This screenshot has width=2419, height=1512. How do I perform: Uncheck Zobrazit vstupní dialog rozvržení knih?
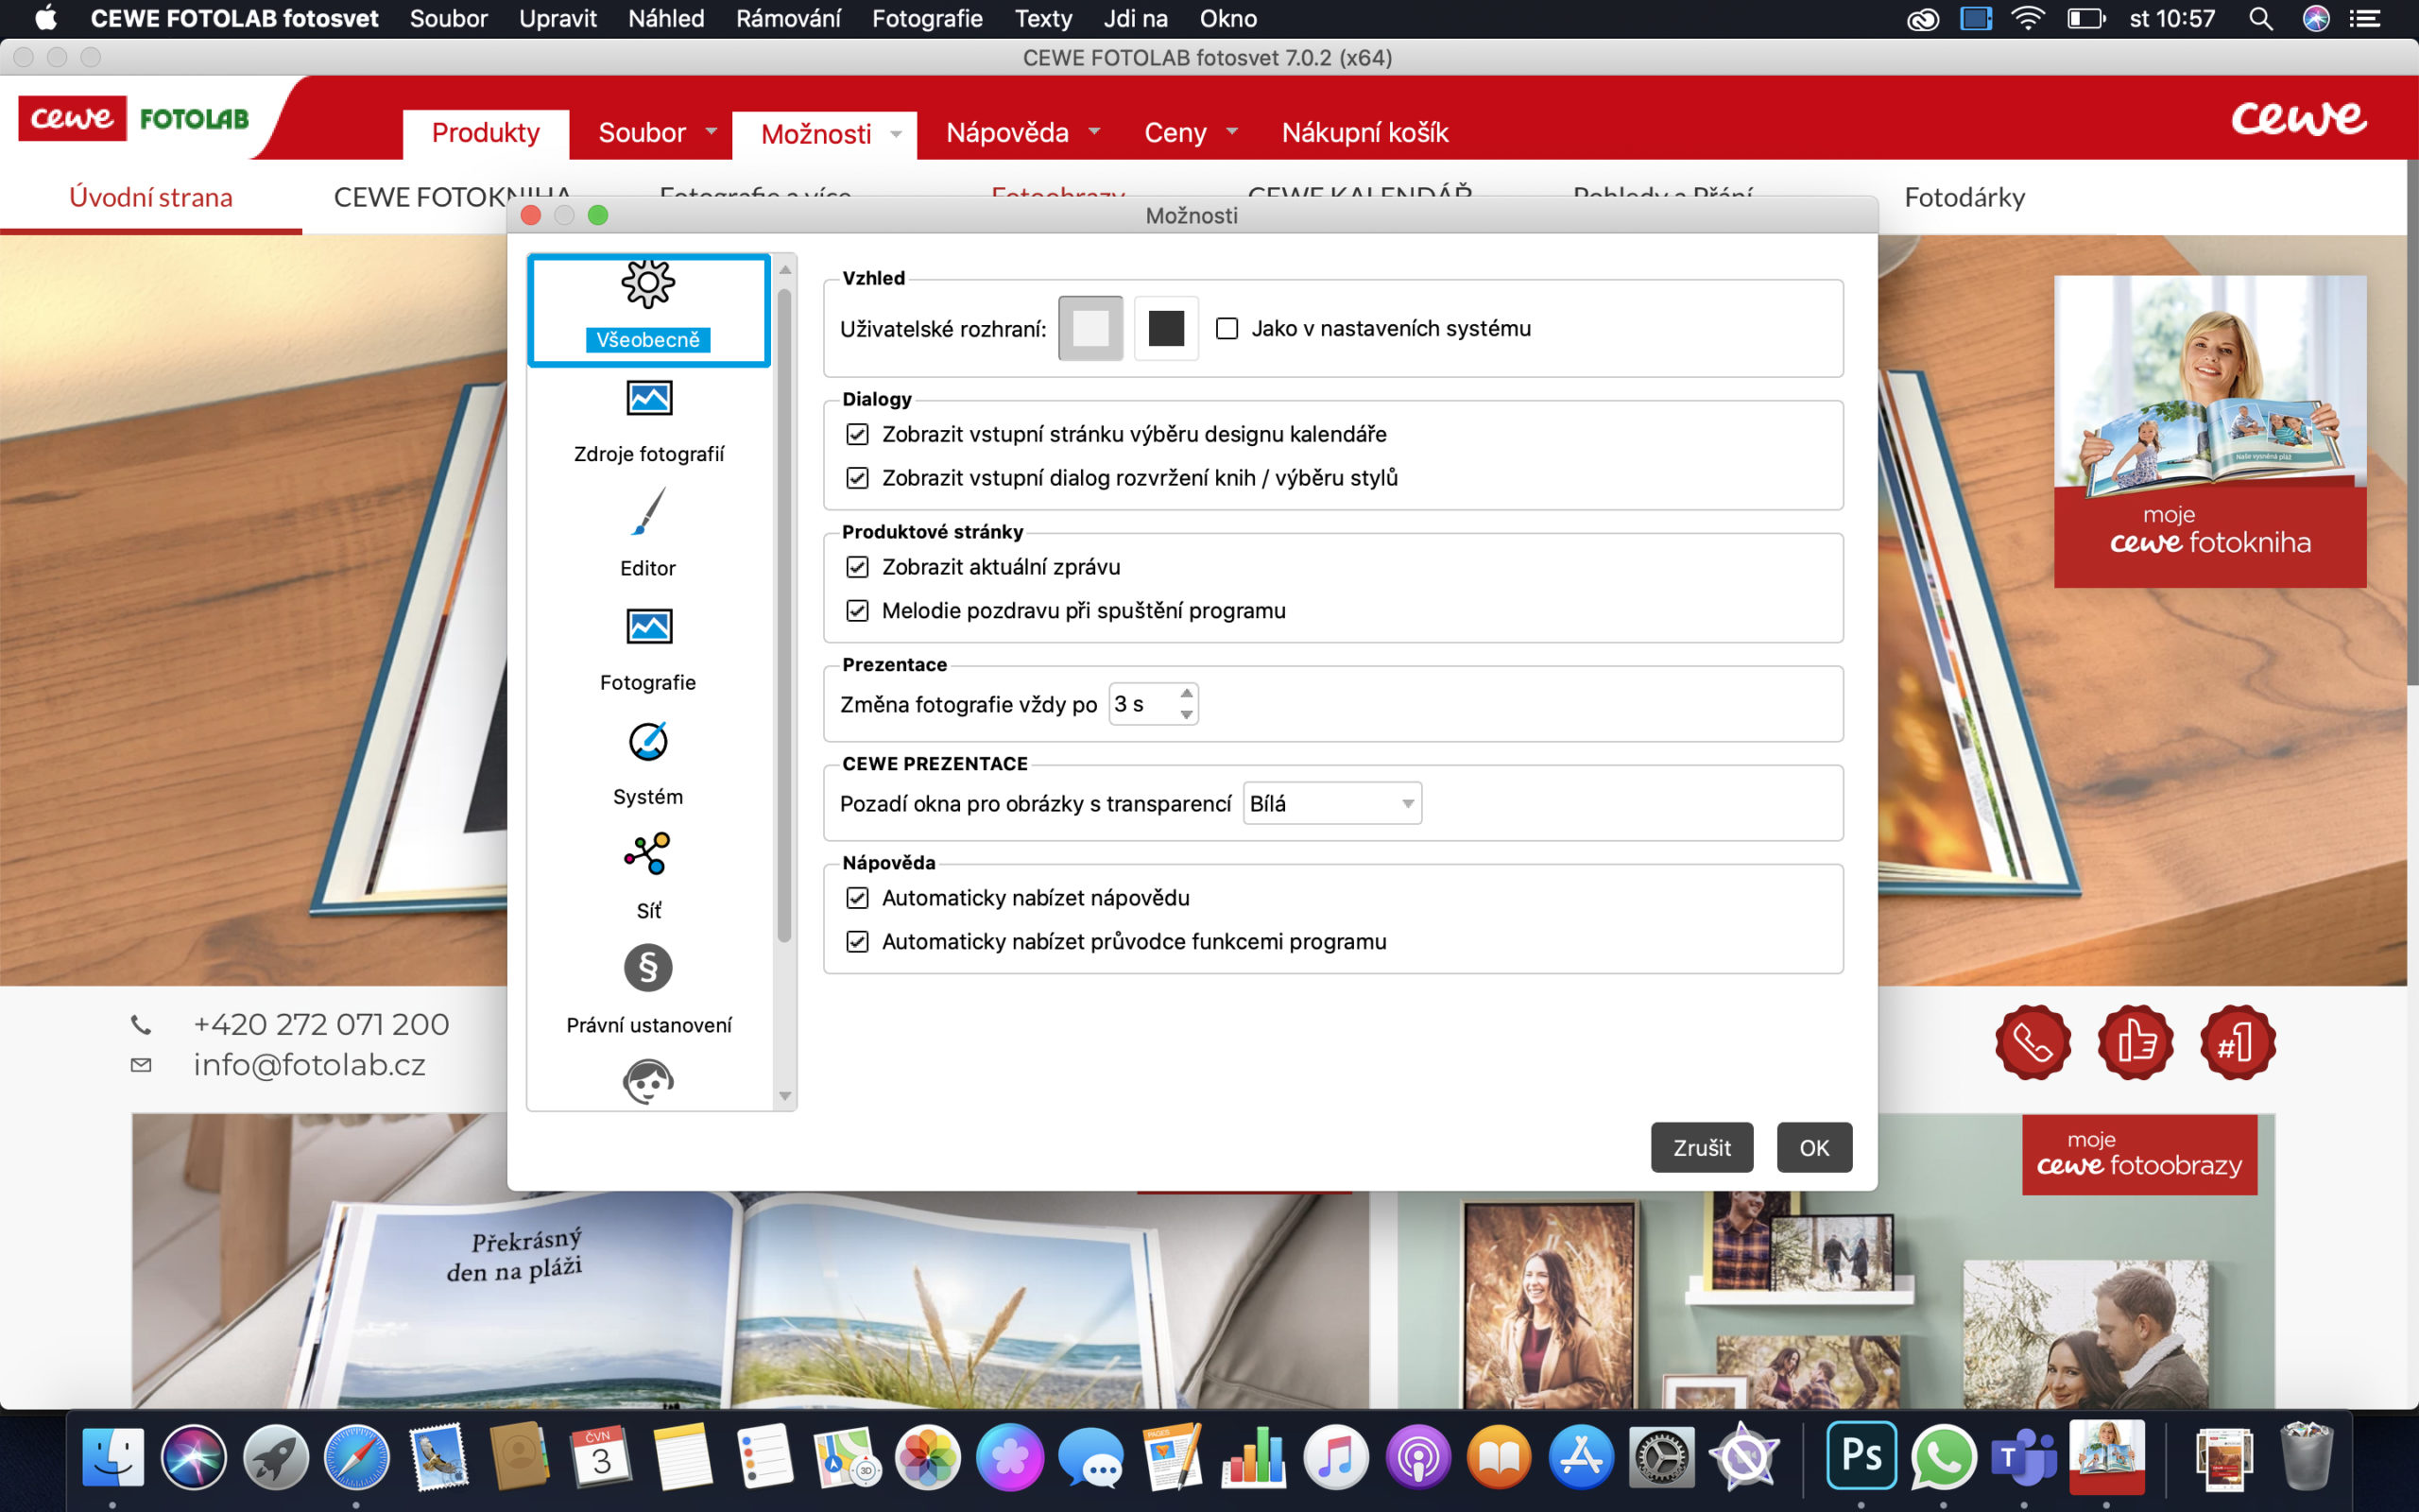tap(857, 478)
